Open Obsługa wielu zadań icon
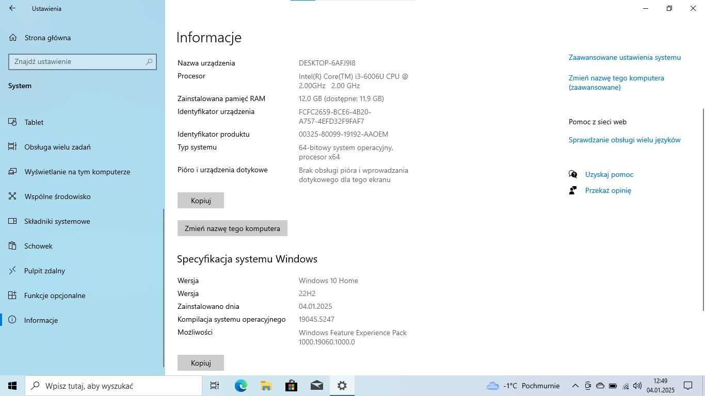The height and width of the screenshot is (396, 705). [x=13, y=147]
